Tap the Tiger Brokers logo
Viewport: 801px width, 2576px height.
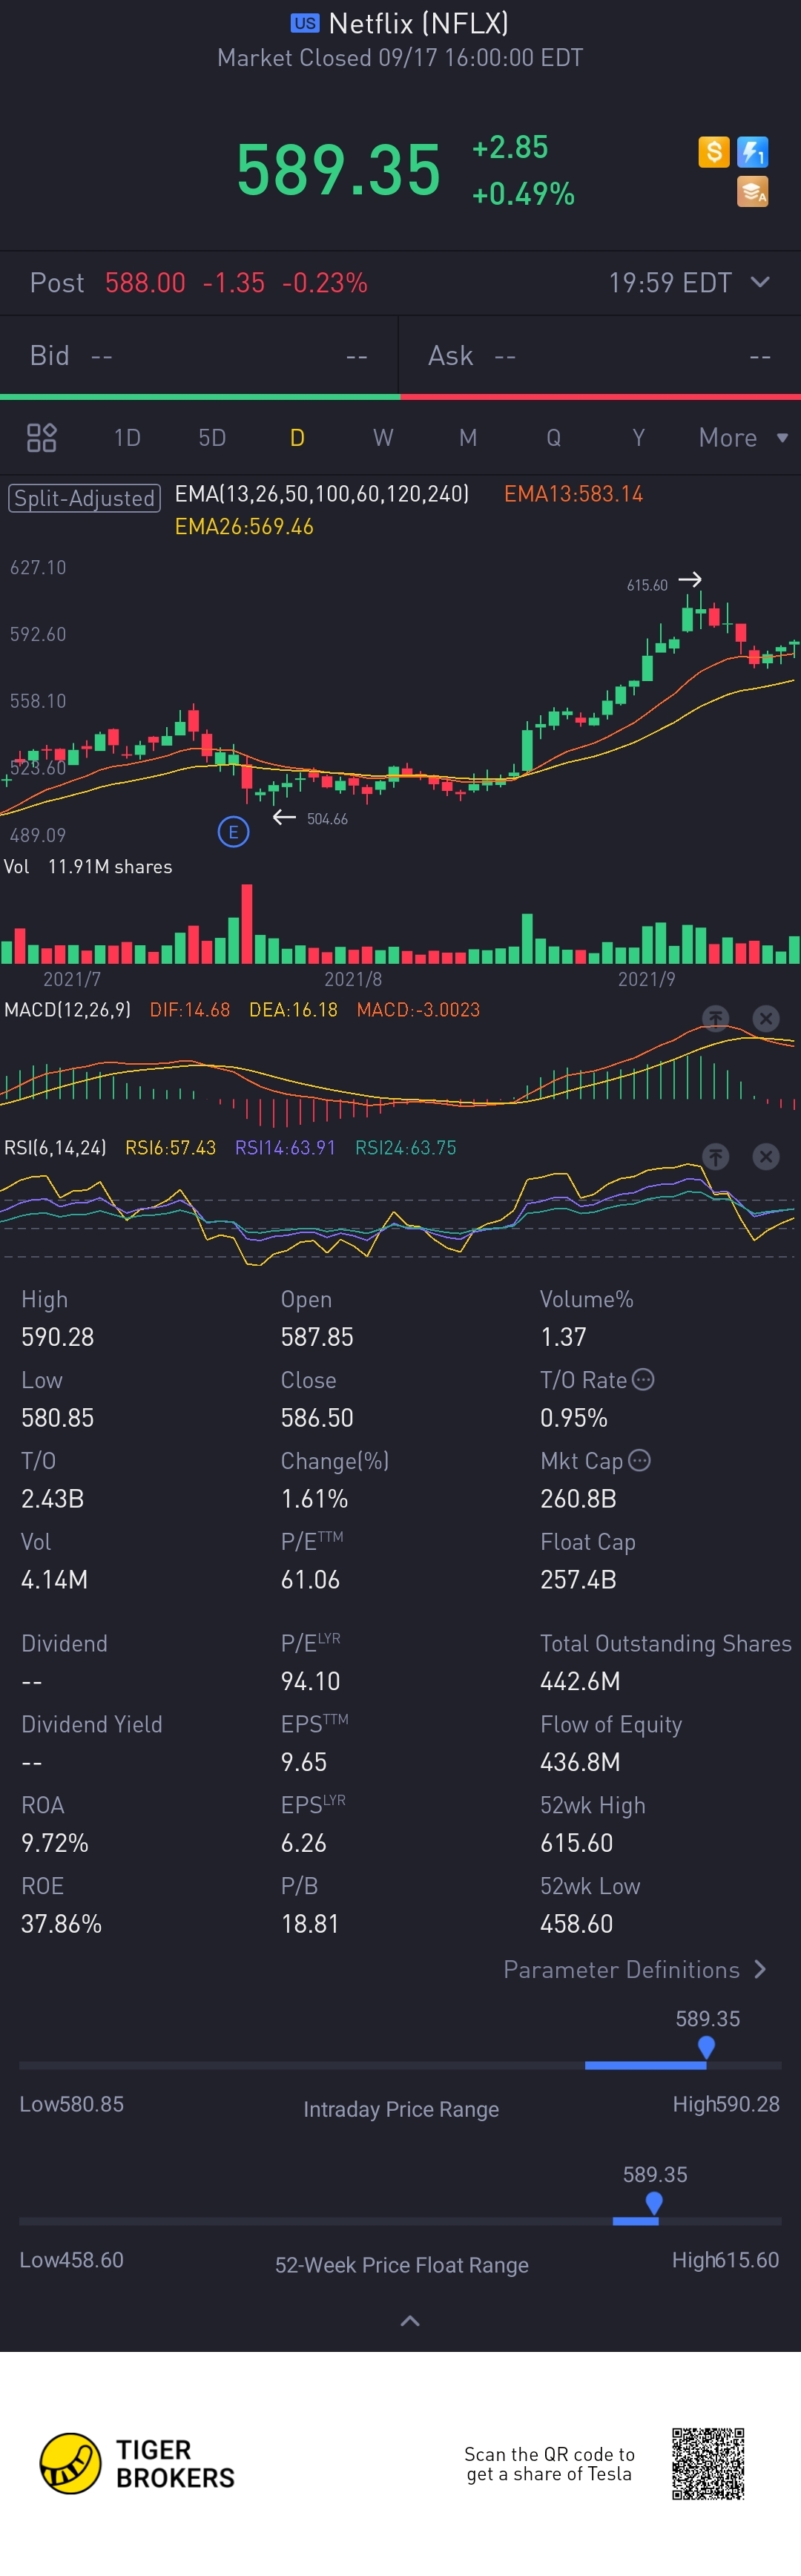137,2463
